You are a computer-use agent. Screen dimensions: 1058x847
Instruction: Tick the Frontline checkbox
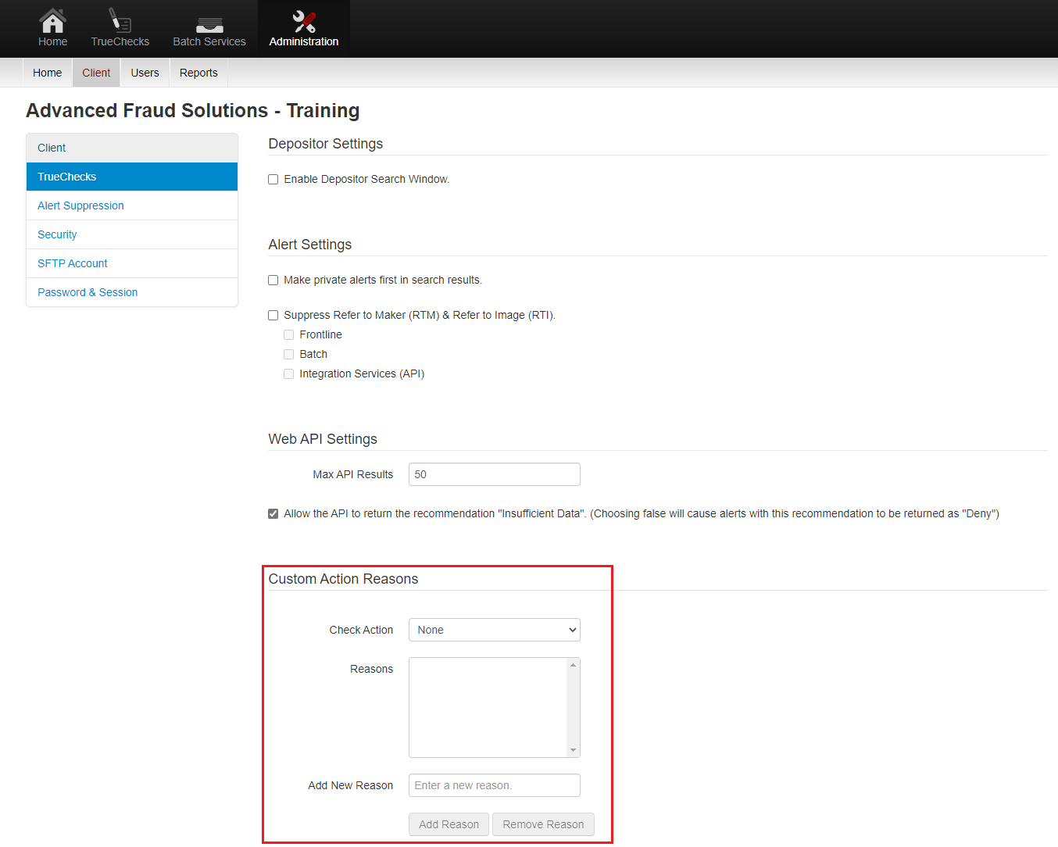(289, 335)
